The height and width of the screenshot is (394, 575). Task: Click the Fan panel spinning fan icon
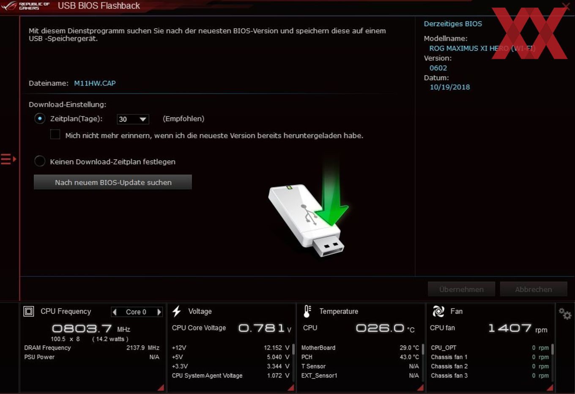pyautogui.click(x=438, y=312)
